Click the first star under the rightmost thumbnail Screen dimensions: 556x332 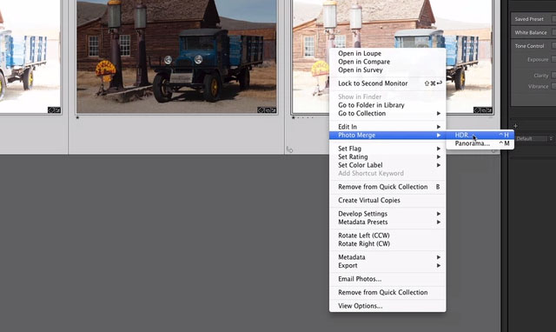(x=294, y=117)
